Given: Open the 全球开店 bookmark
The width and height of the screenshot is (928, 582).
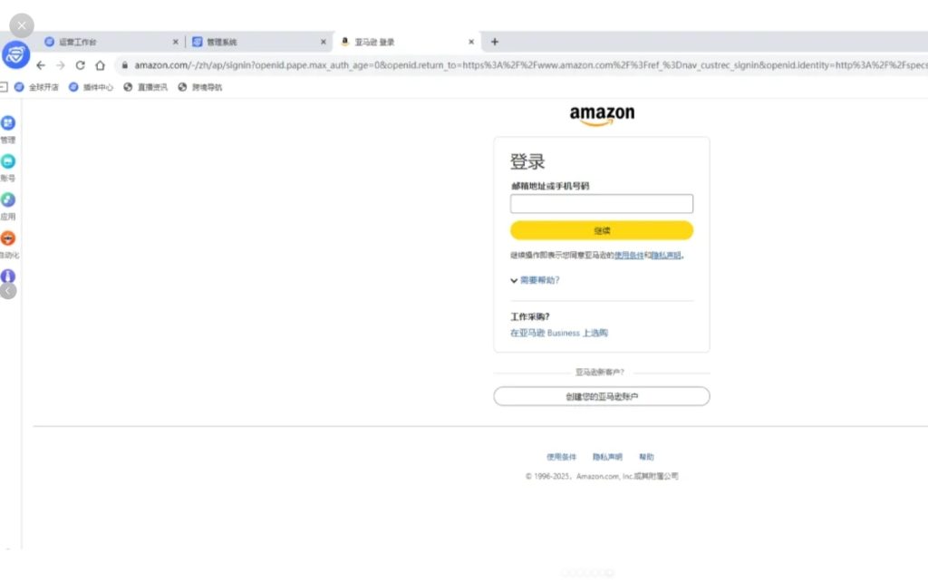Looking at the screenshot, I should 36,87.
